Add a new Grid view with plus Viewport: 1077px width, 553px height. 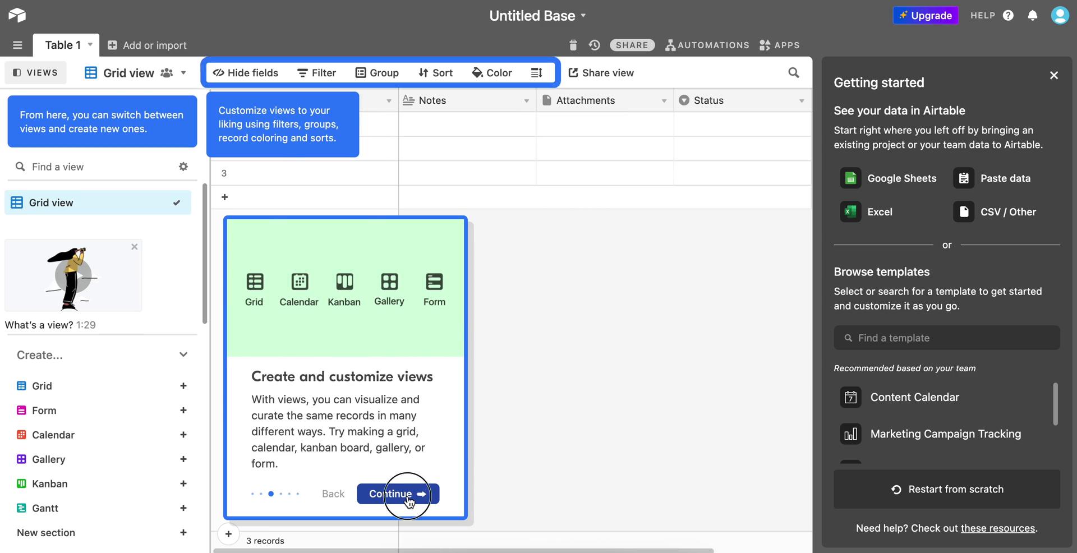point(183,386)
